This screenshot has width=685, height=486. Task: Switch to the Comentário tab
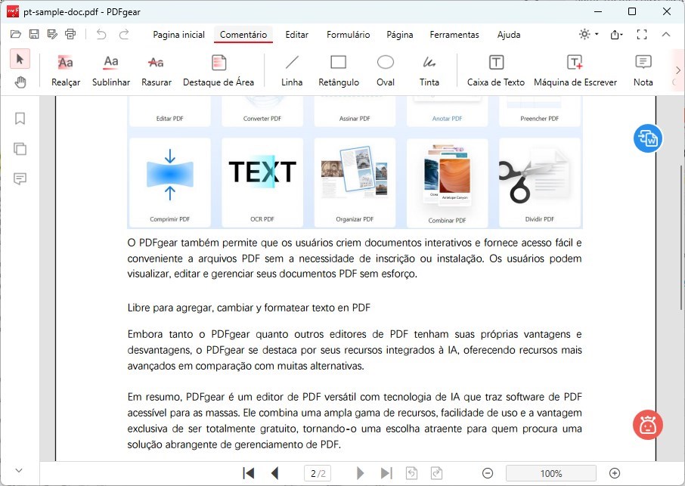[243, 35]
